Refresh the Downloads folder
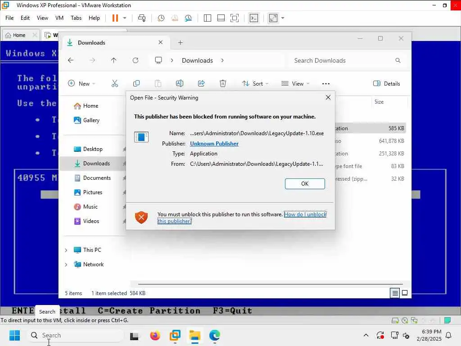 135,60
